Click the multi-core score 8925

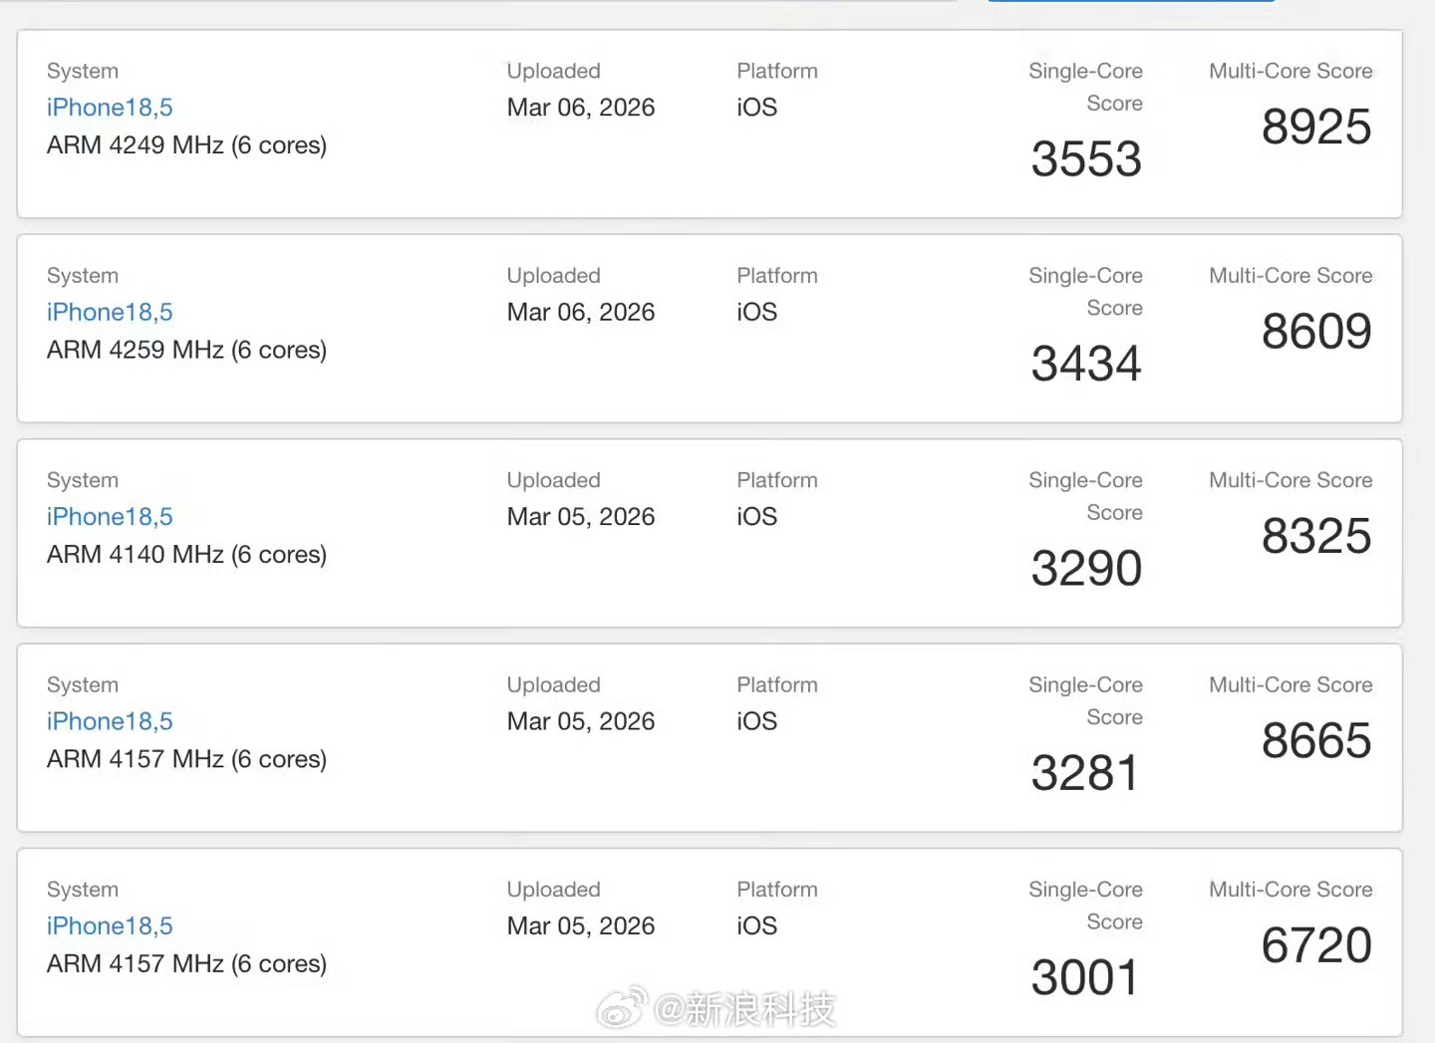[x=1316, y=128]
